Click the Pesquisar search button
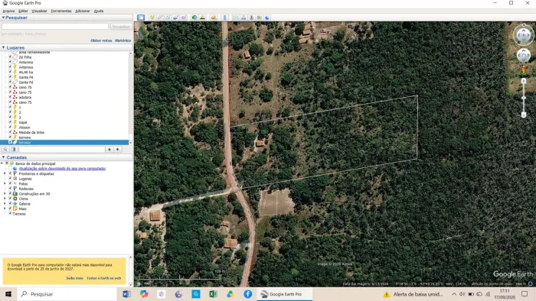 (121, 26)
